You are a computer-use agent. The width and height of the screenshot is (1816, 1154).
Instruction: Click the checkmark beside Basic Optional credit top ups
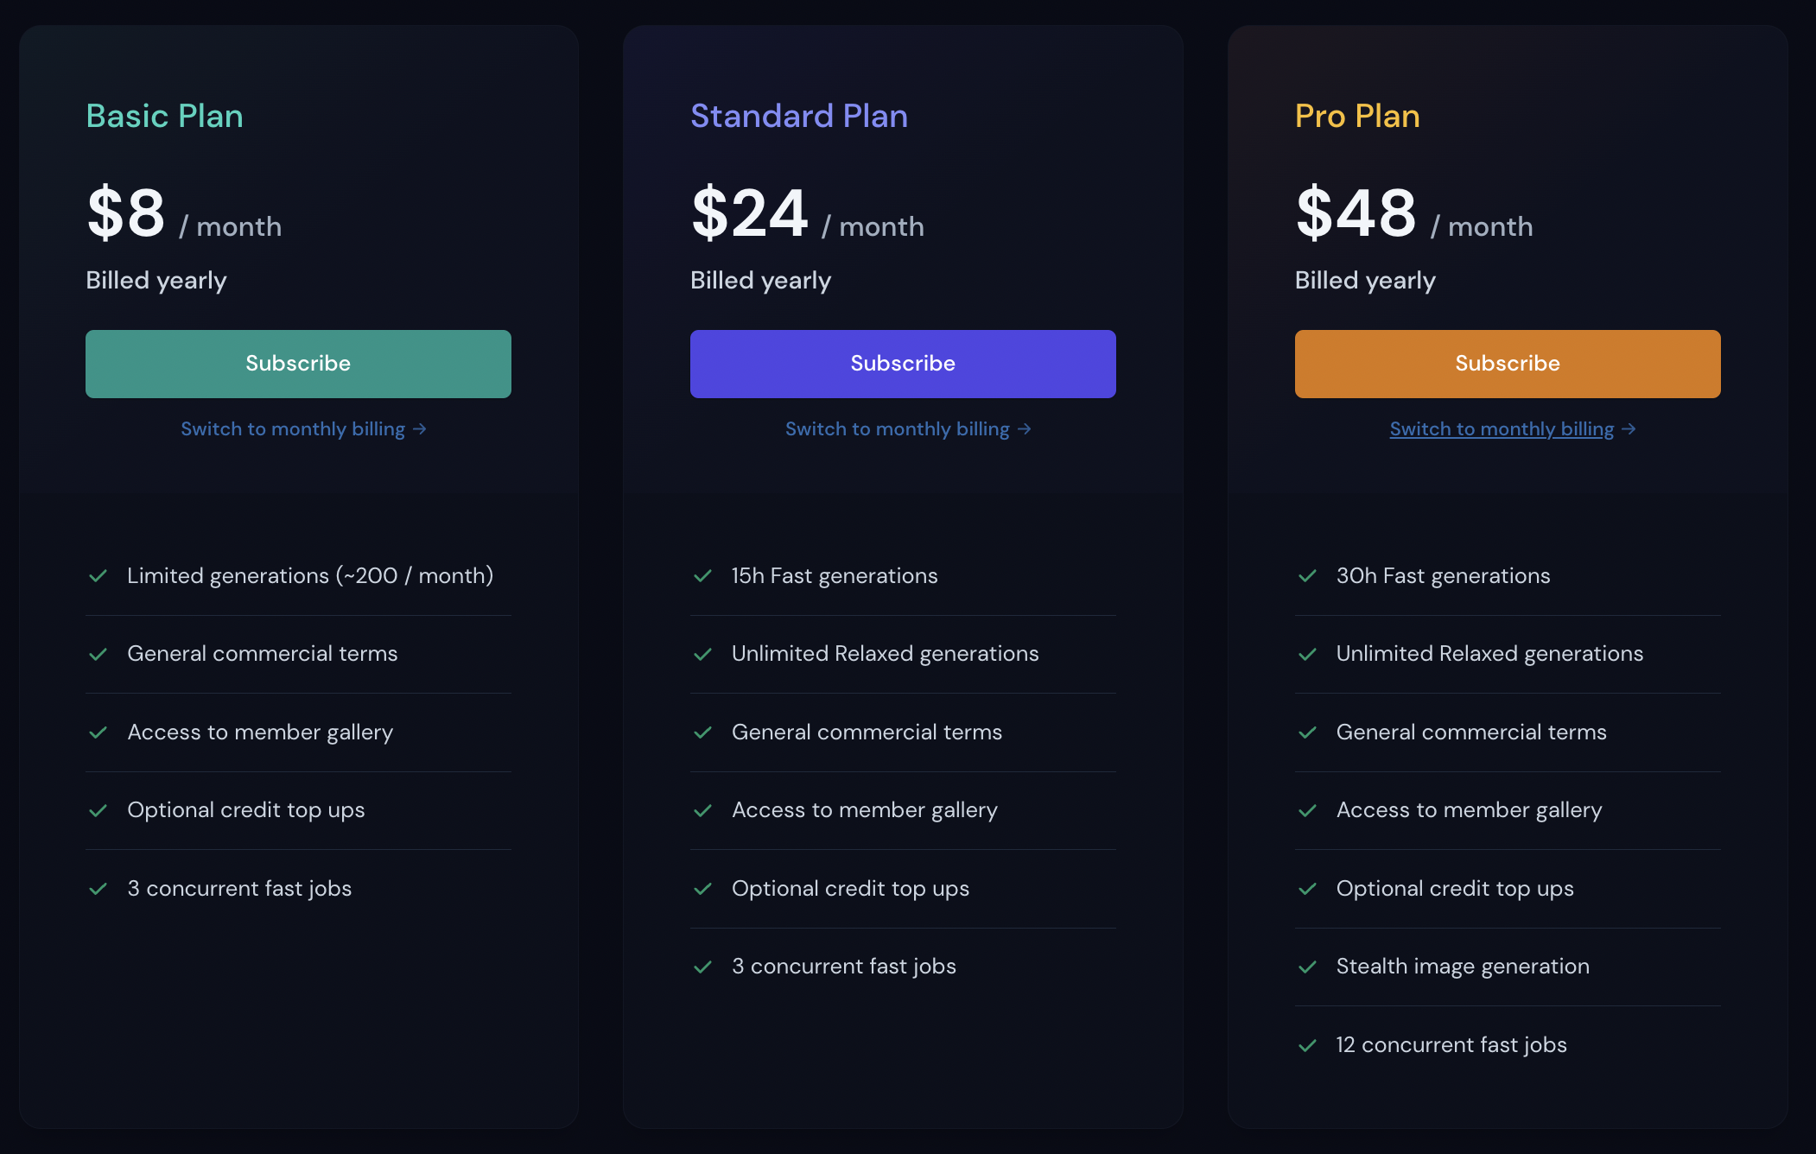point(98,810)
